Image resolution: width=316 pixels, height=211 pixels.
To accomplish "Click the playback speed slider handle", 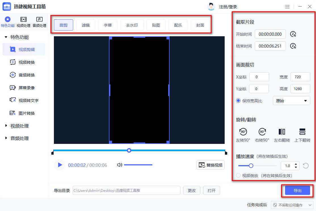I will (x=251, y=166).
